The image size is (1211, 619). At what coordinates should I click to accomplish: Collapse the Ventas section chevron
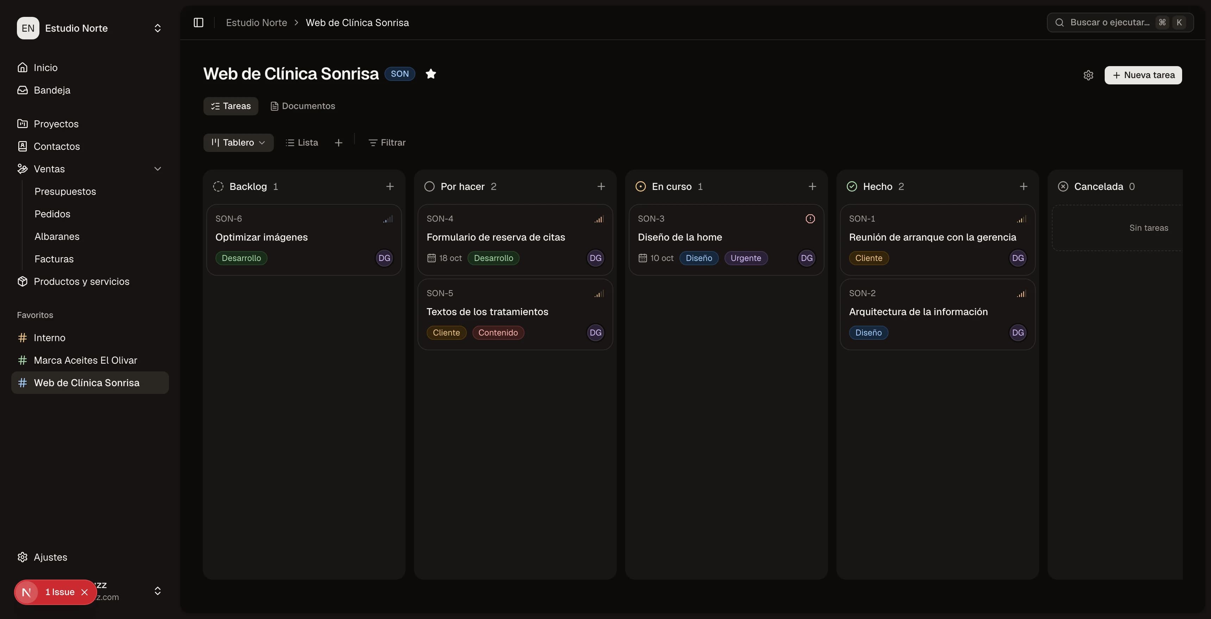157,169
